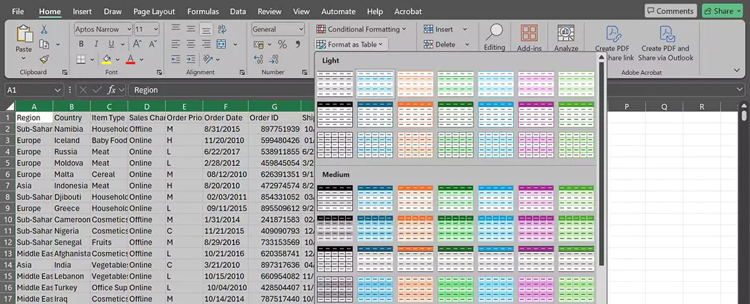Select the first Light table style thumbnail
The width and height of the screenshot is (750, 304).
pyautogui.click(x=335, y=84)
